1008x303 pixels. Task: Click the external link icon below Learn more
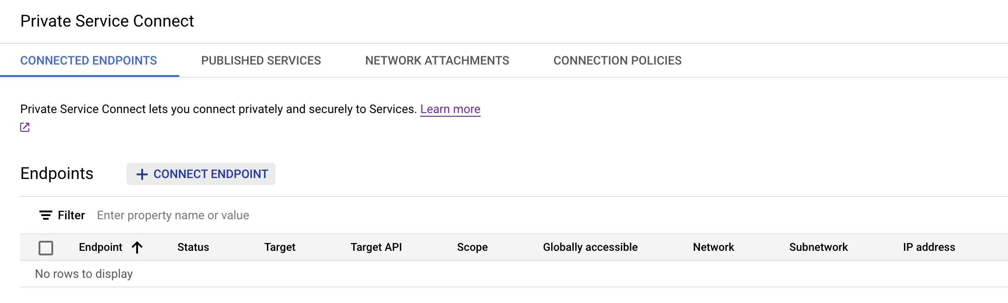click(x=25, y=127)
